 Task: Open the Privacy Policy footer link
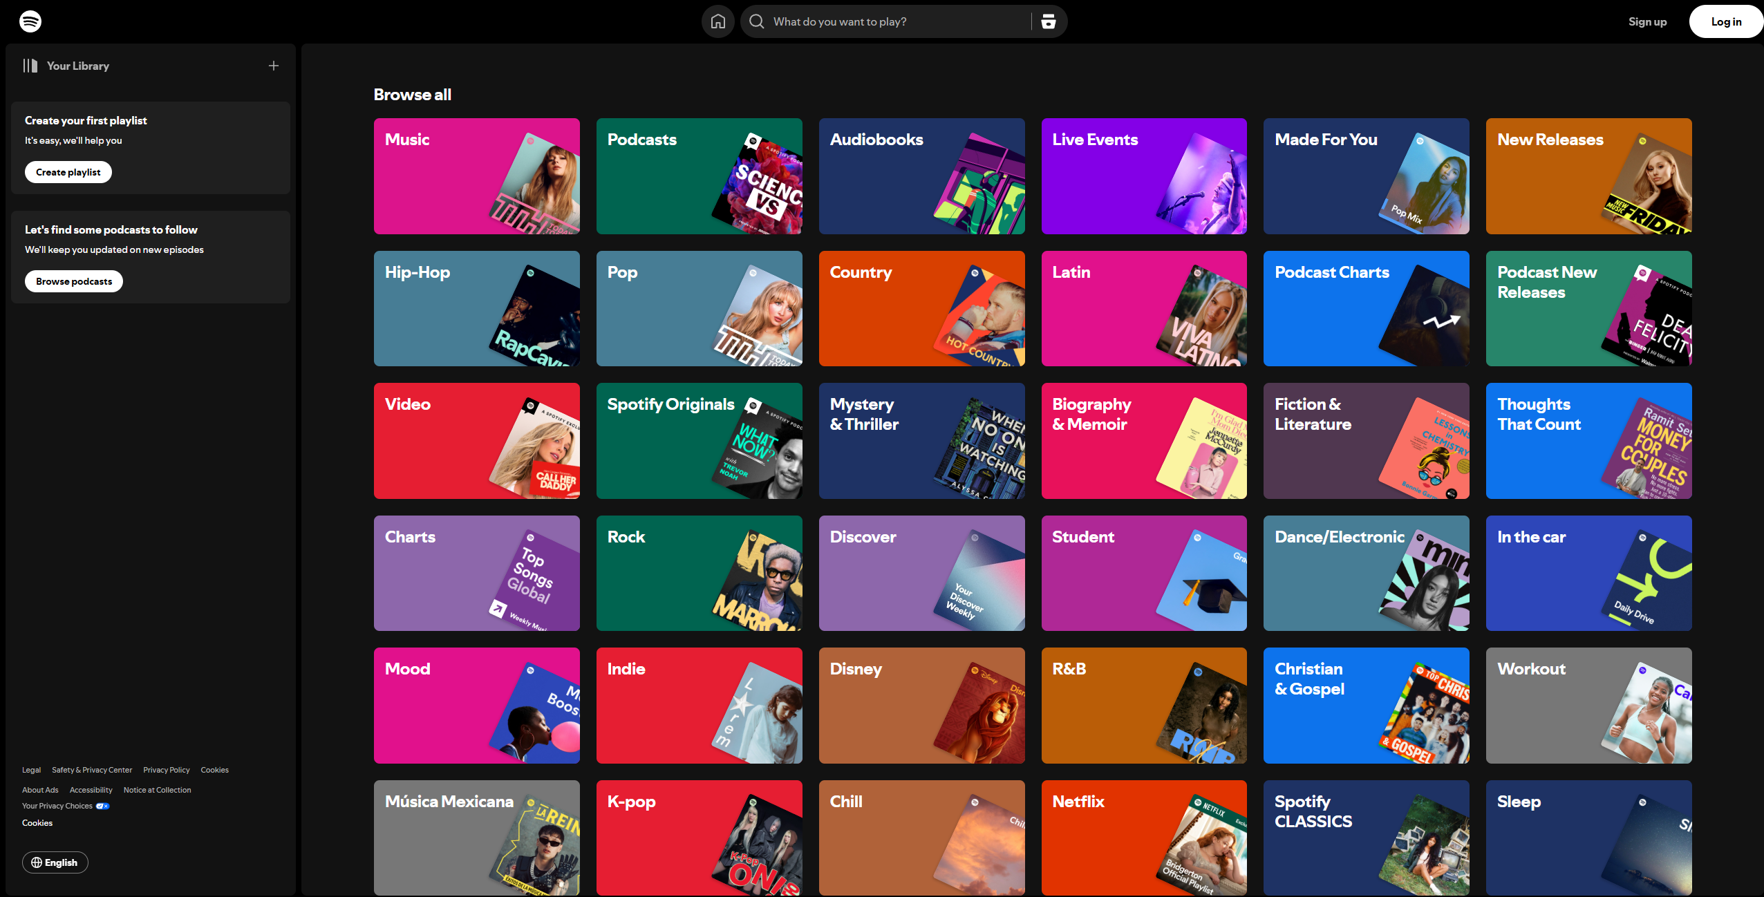click(x=166, y=770)
